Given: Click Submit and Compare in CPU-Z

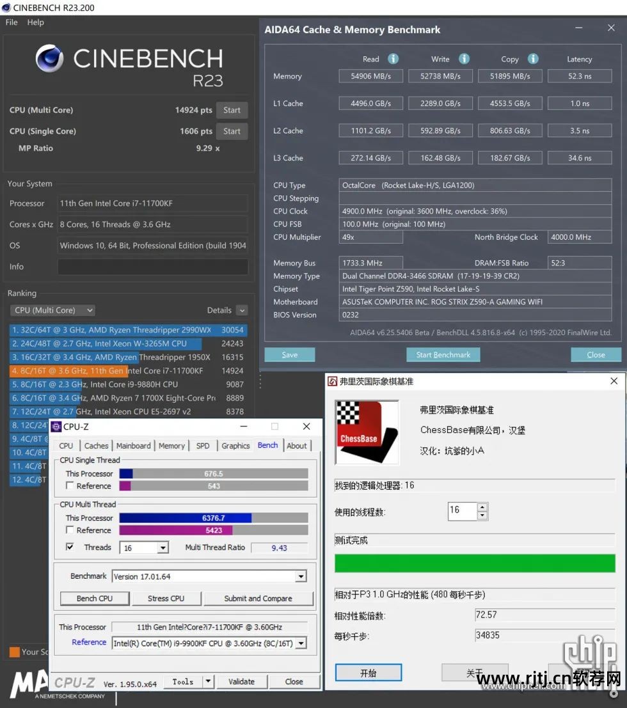Looking at the screenshot, I should click(258, 598).
